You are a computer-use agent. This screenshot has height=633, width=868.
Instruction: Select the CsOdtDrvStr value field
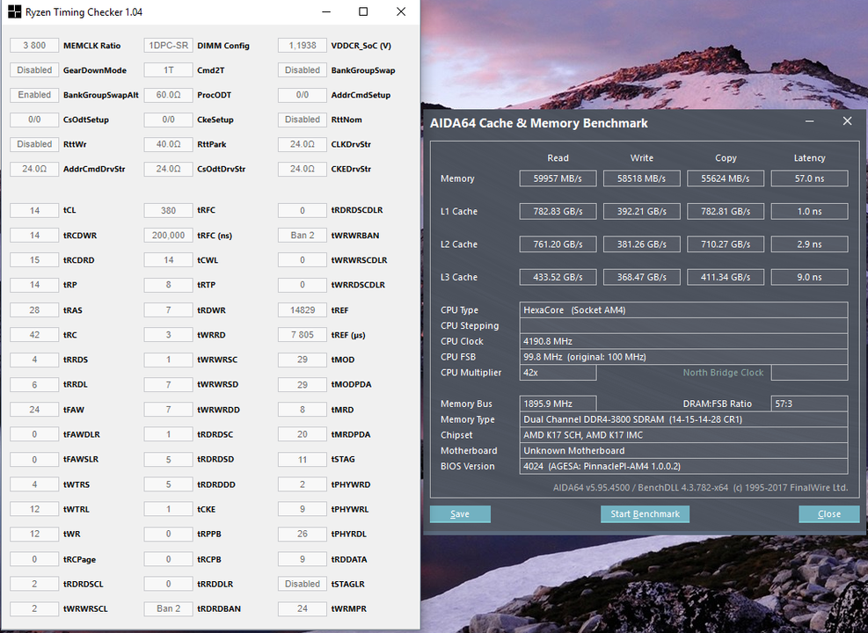click(x=168, y=169)
